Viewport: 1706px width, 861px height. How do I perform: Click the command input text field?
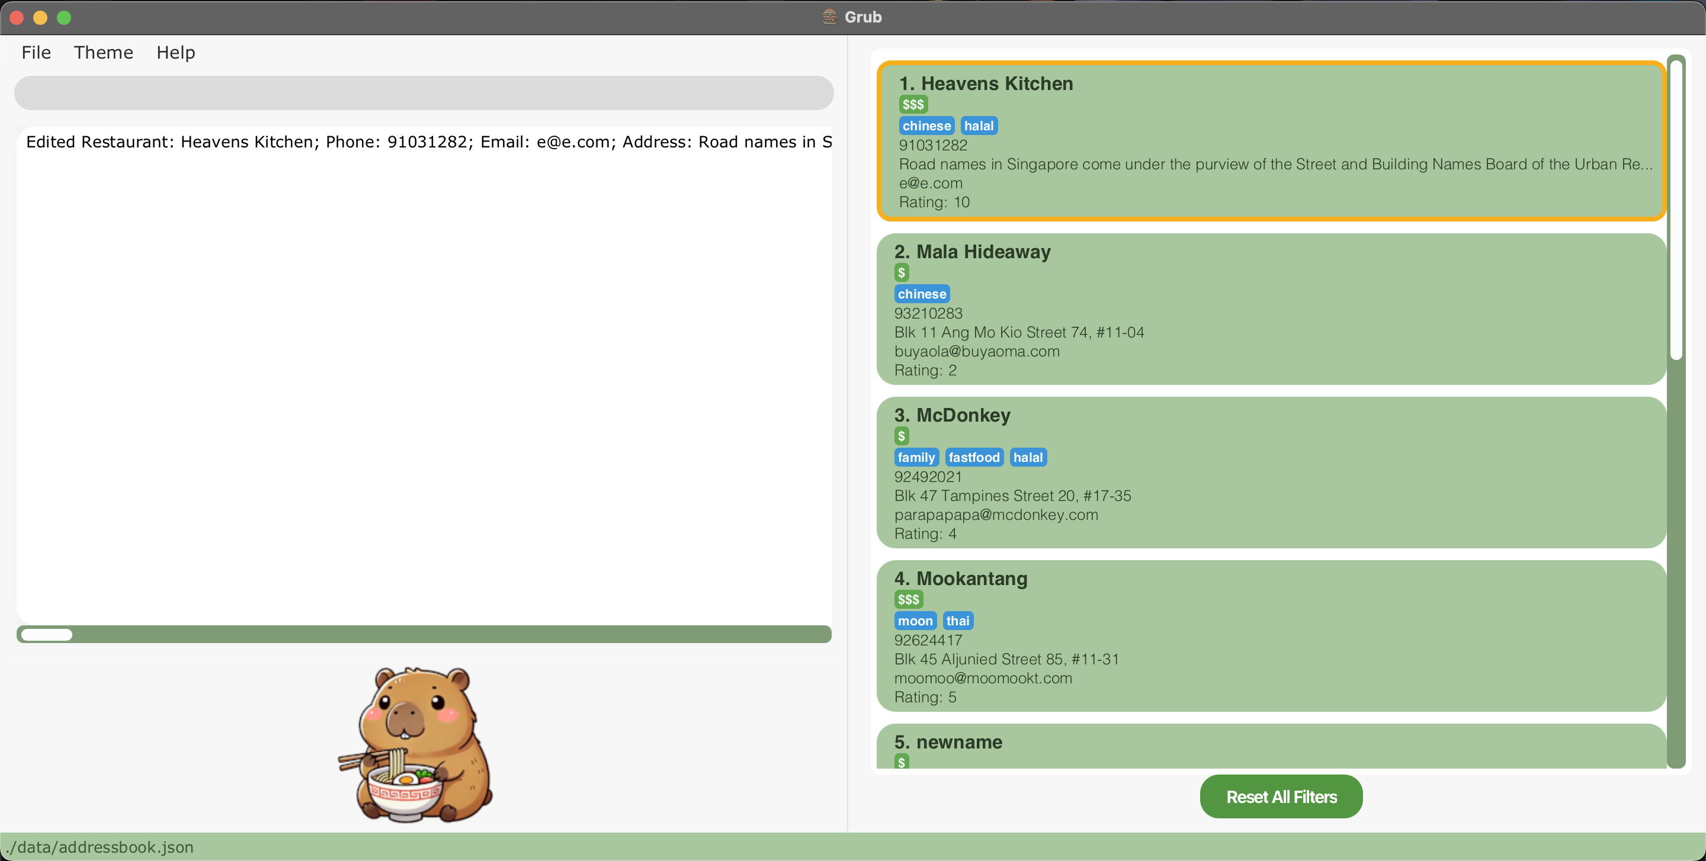[x=424, y=92]
